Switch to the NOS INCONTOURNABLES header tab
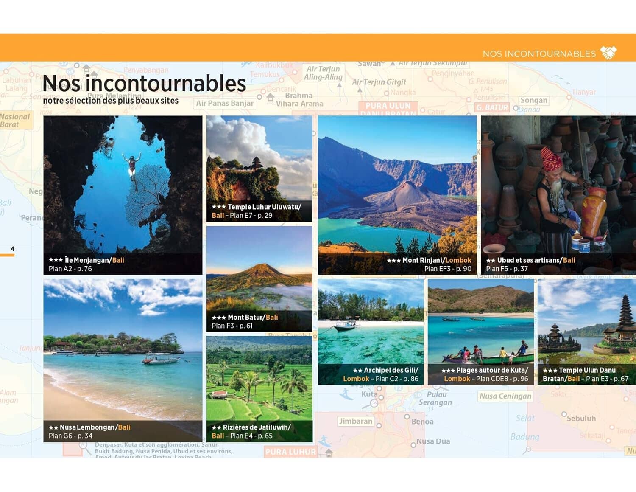Viewport: 636px width, 492px height. pyautogui.click(x=539, y=53)
